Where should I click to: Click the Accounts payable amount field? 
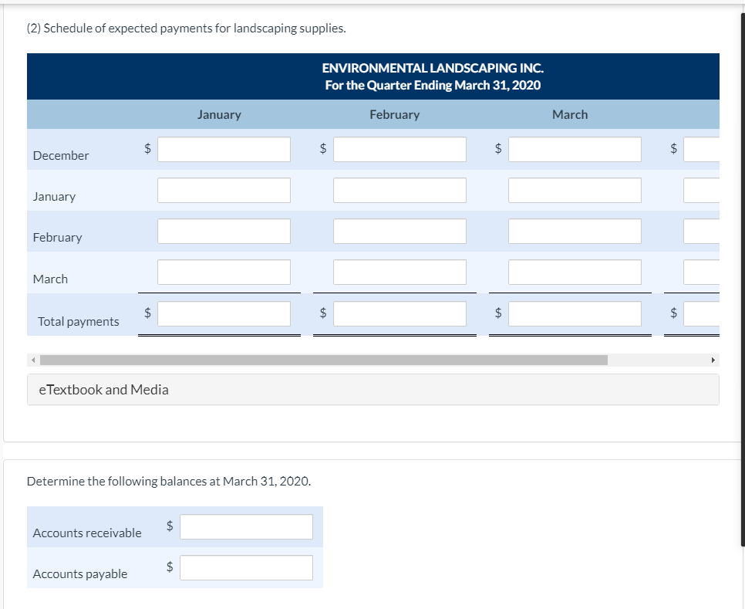click(x=245, y=567)
